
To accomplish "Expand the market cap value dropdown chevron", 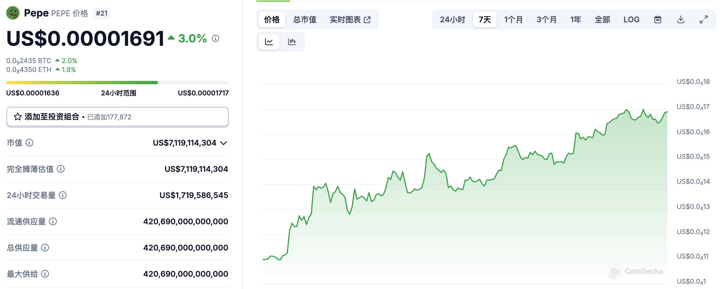I will [x=224, y=143].
